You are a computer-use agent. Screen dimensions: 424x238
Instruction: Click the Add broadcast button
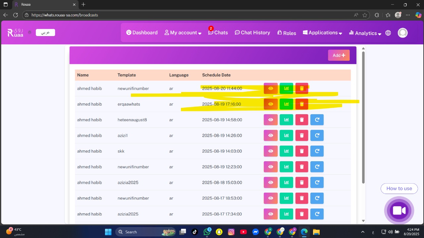coord(339,55)
